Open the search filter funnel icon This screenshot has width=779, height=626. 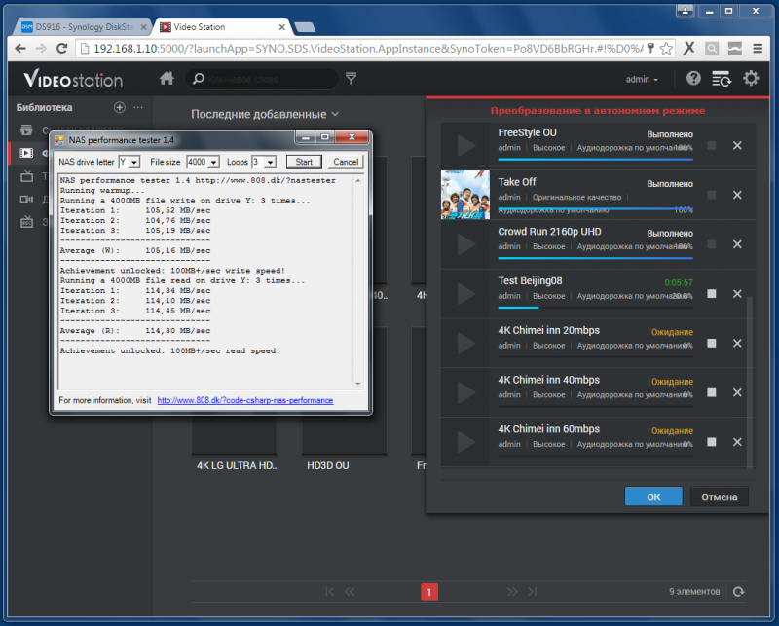[351, 79]
